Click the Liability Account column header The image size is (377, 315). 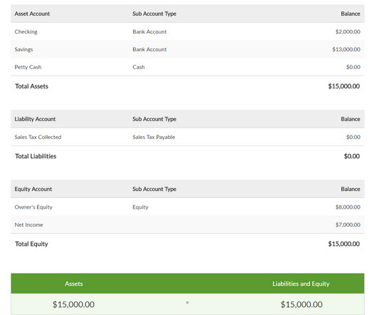point(35,119)
